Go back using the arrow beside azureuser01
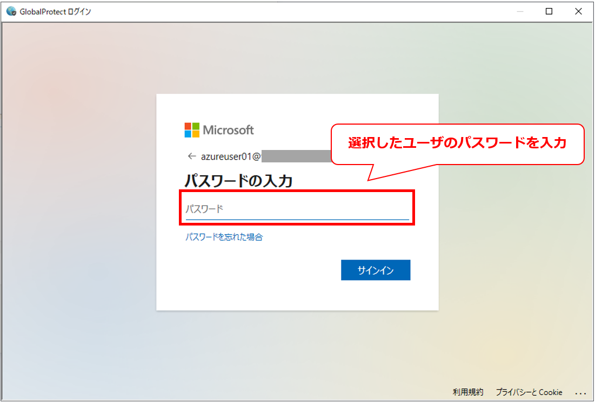Image resolution: width=595 pixels, height=403 pixels. pyautogui.click(x=192, y=156)
